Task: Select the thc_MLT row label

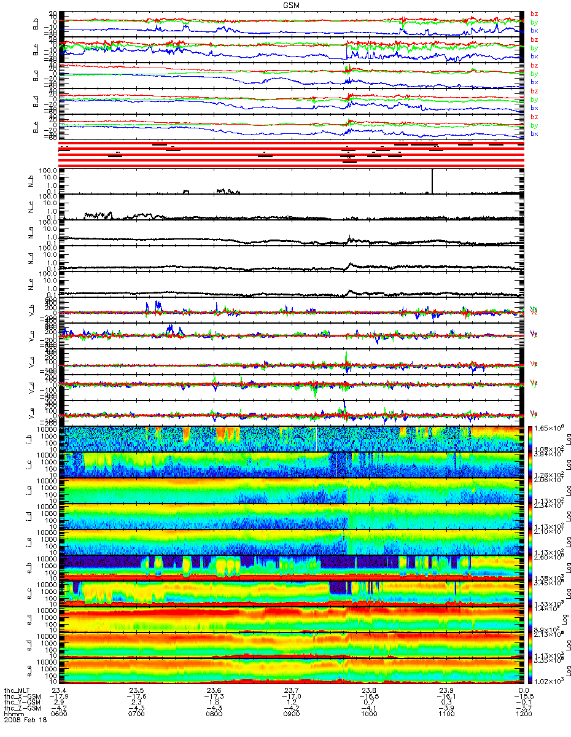Action: [x=18, y=690]
